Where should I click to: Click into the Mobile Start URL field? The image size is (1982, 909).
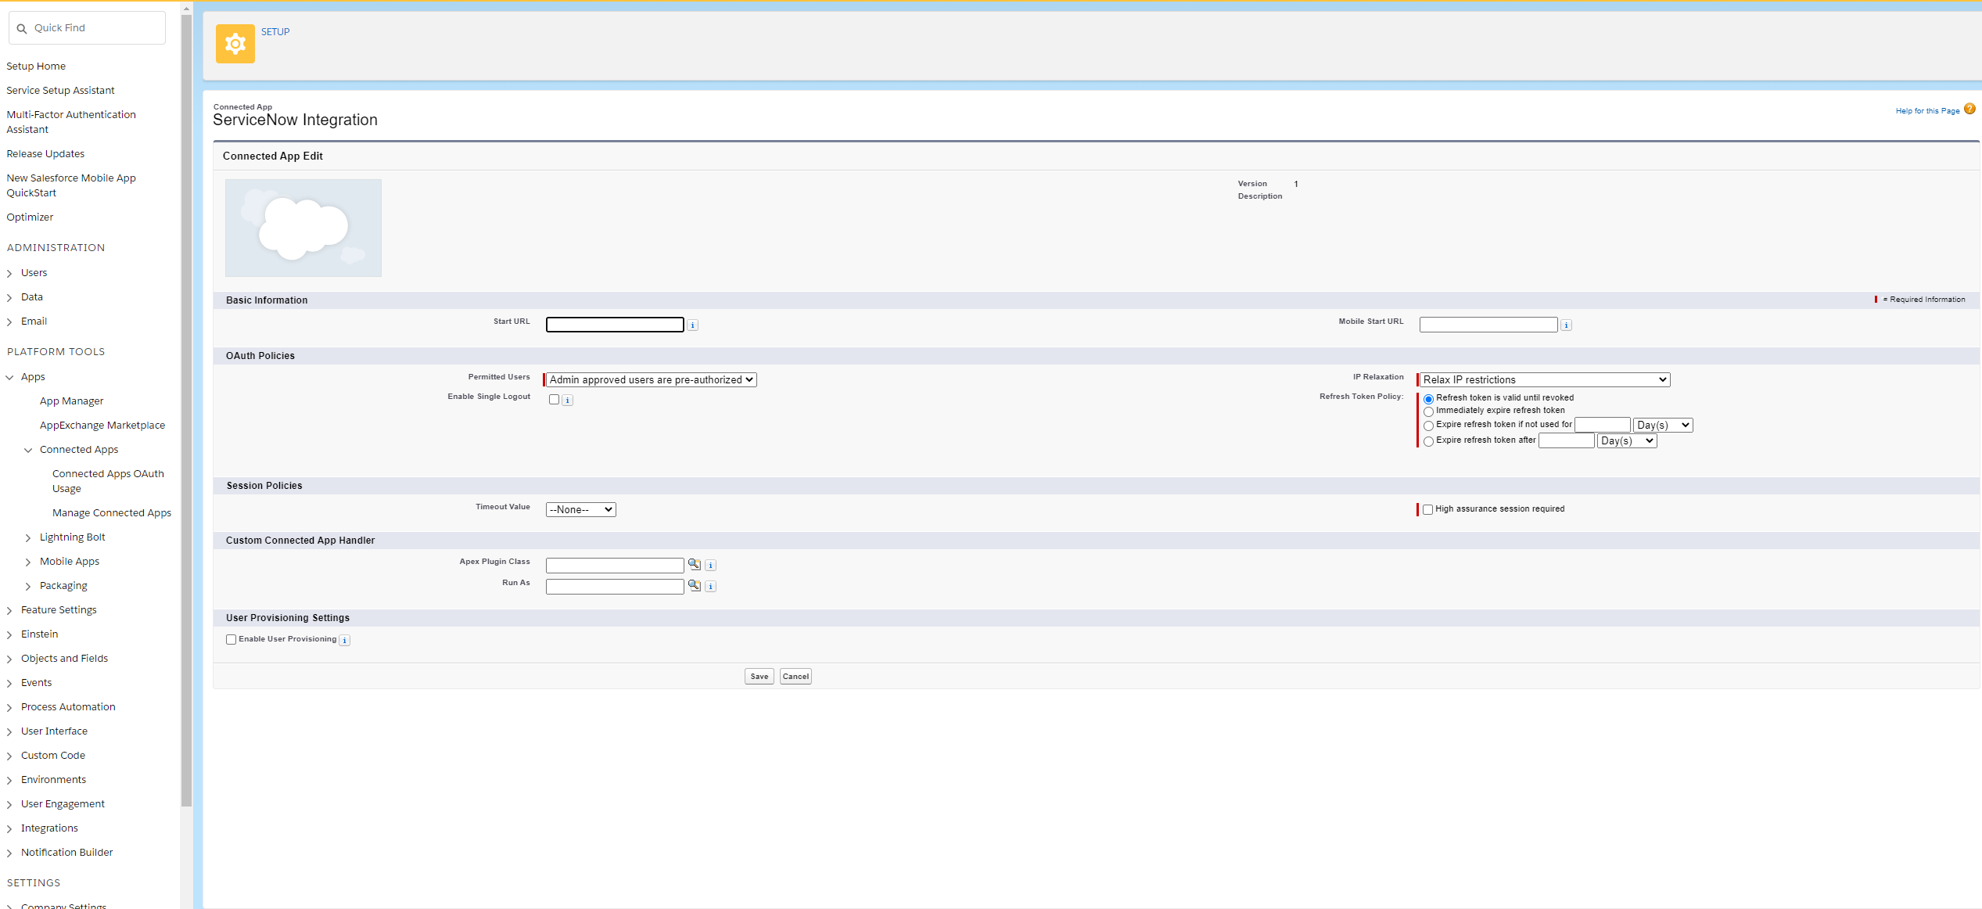[x=1488, y=325]
